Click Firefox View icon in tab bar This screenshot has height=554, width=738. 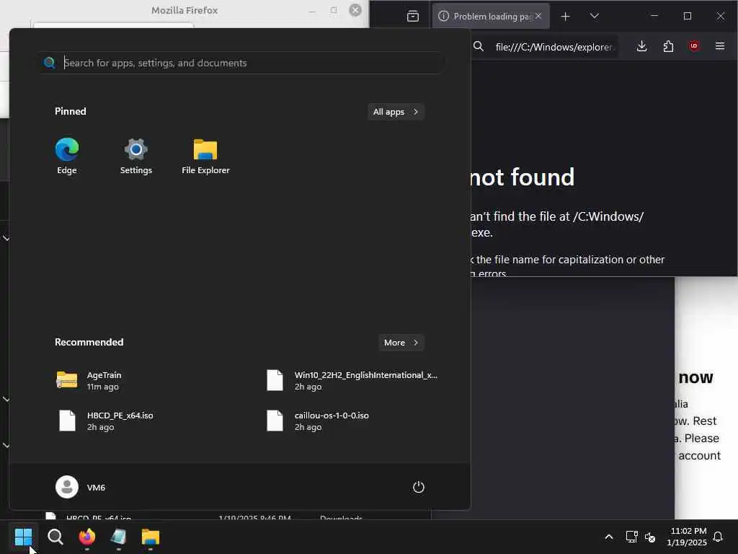pos(413,16)
